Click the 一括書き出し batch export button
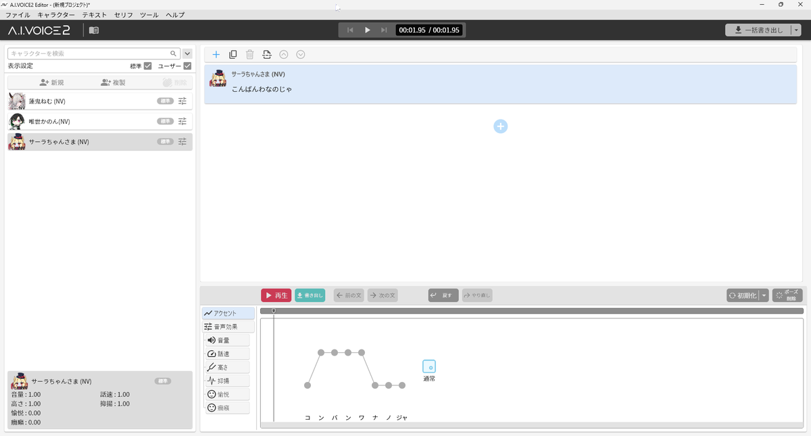Screen dimensions: 811x436 click(758, 30)
